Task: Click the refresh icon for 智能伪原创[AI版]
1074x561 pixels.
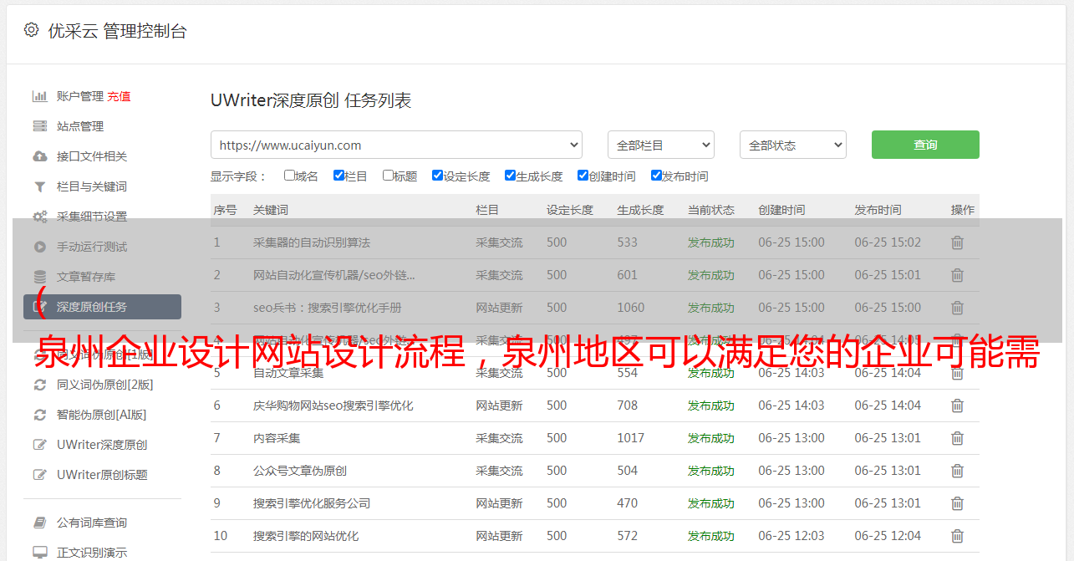Action: (x=39, y=415)
